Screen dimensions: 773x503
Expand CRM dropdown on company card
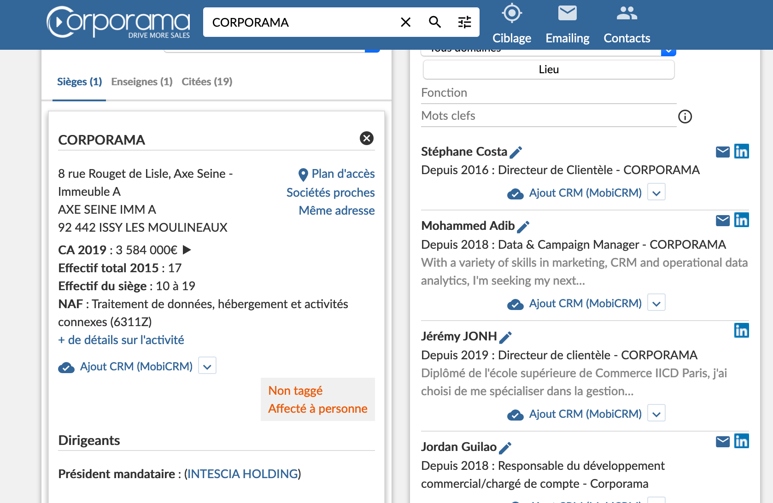[207, 366]
